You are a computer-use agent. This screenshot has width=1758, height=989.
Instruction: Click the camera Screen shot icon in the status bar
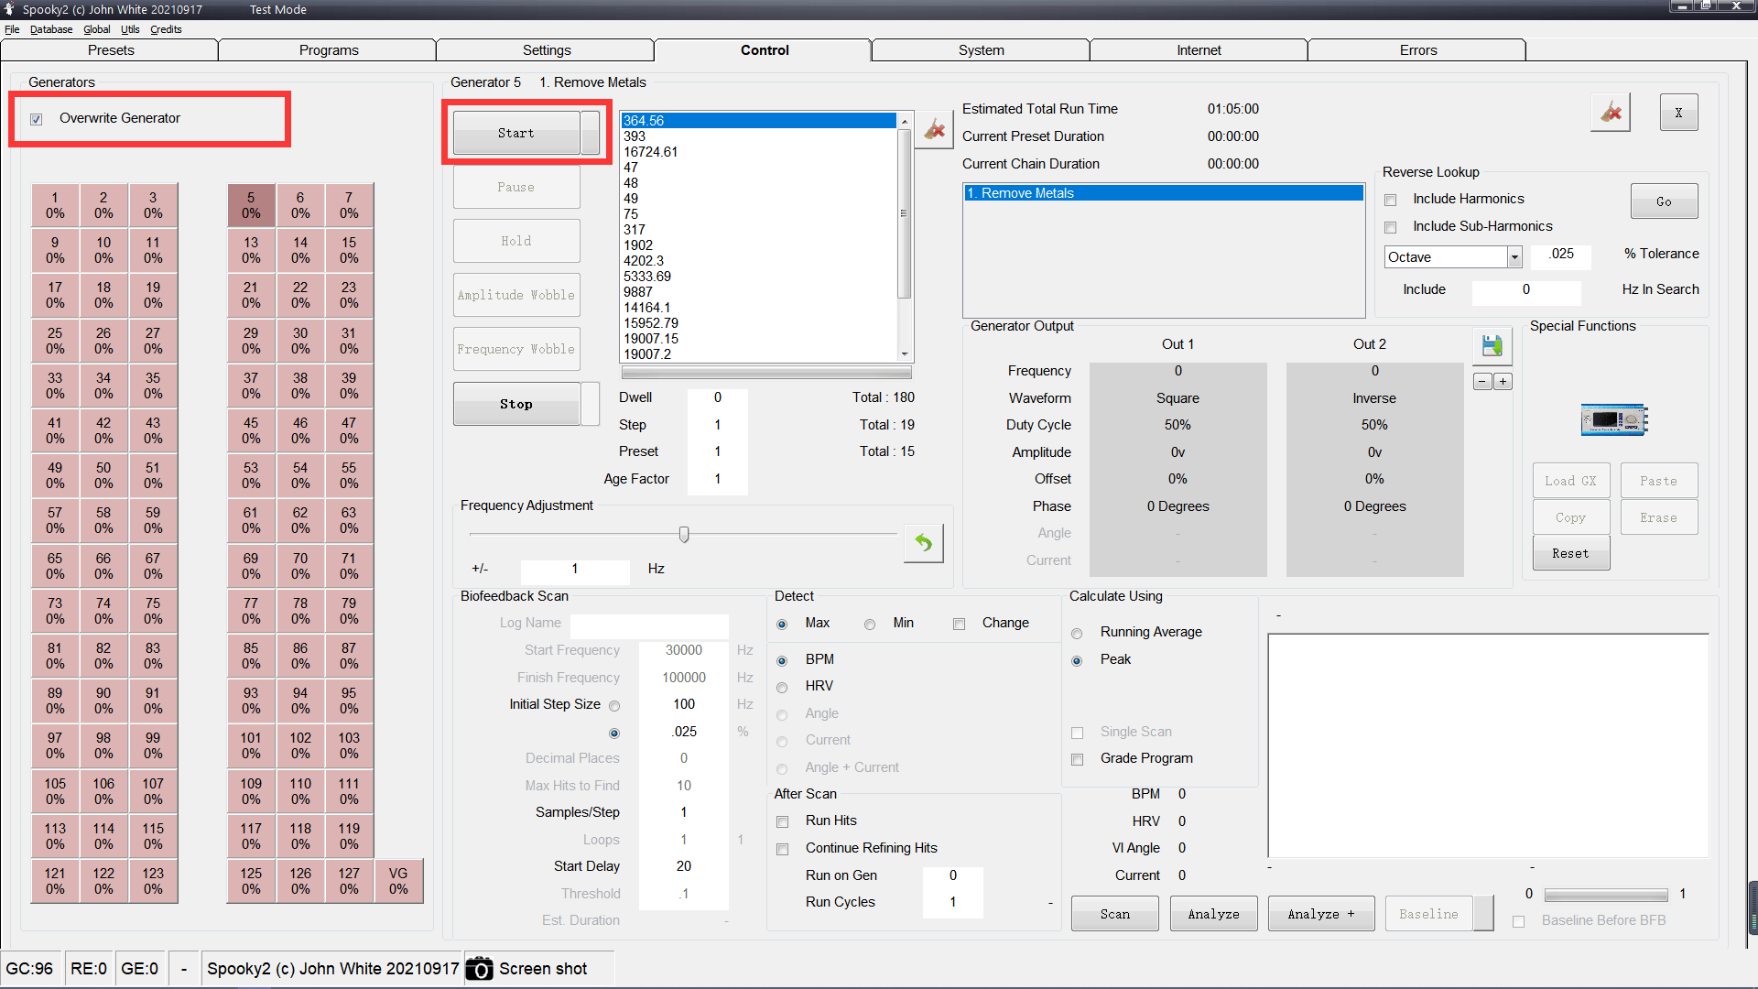479,969
